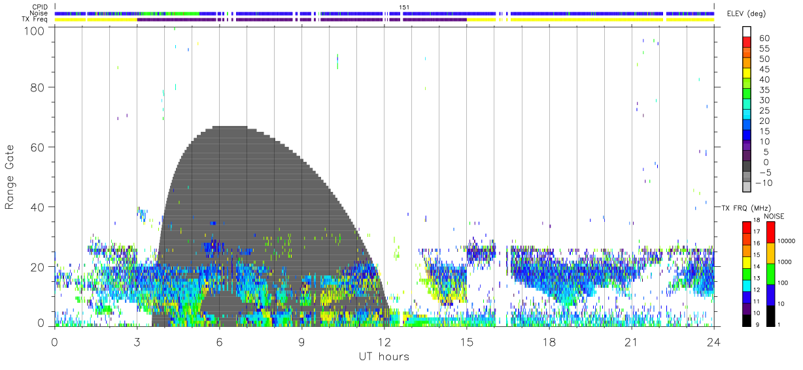Screen dimensions: 803x370
Task: Click the 'TX FRQ (MHz)' colorbar title
Action: point(745,208)
